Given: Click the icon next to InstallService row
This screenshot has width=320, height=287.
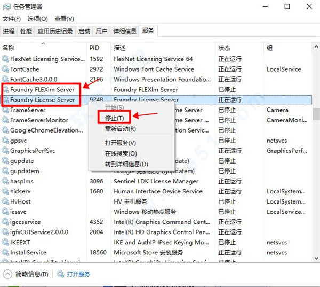Looking at the screenshot, I should point(6,252).
